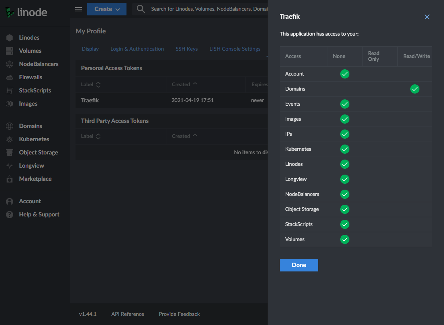
Task: Click the Marketplace bag icon
Action: click(10, 179)
